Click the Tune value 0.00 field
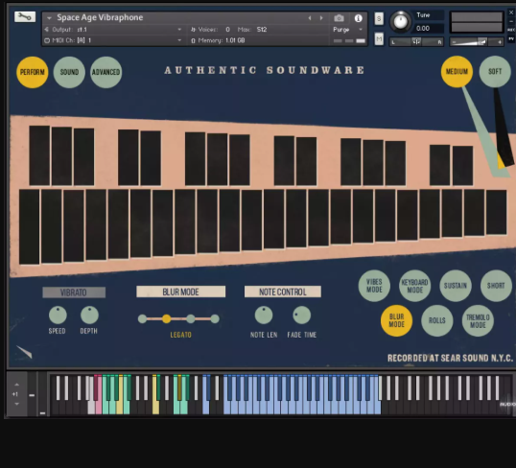 [x=428, y=29]
